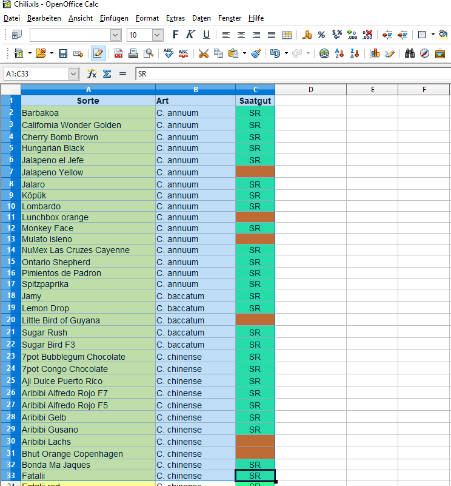Click Sort Ascending icon
The width and height of the screenshot is (451, 486).
(x=340, y=53)
